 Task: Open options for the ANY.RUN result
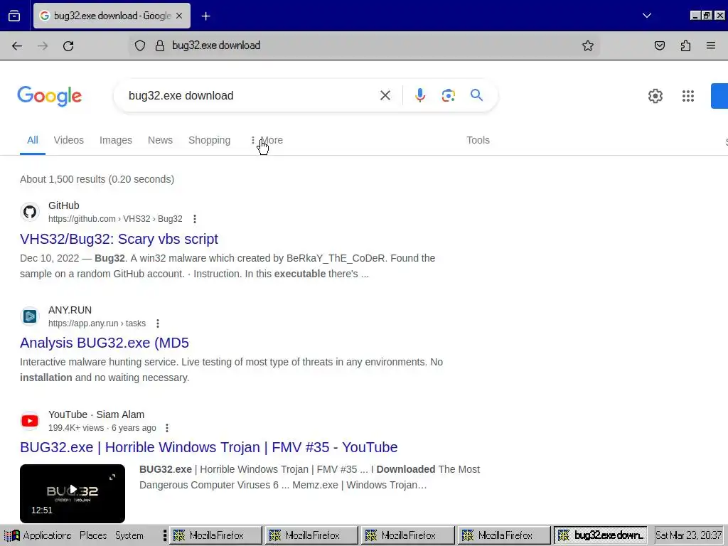click(x=158, y=323)
